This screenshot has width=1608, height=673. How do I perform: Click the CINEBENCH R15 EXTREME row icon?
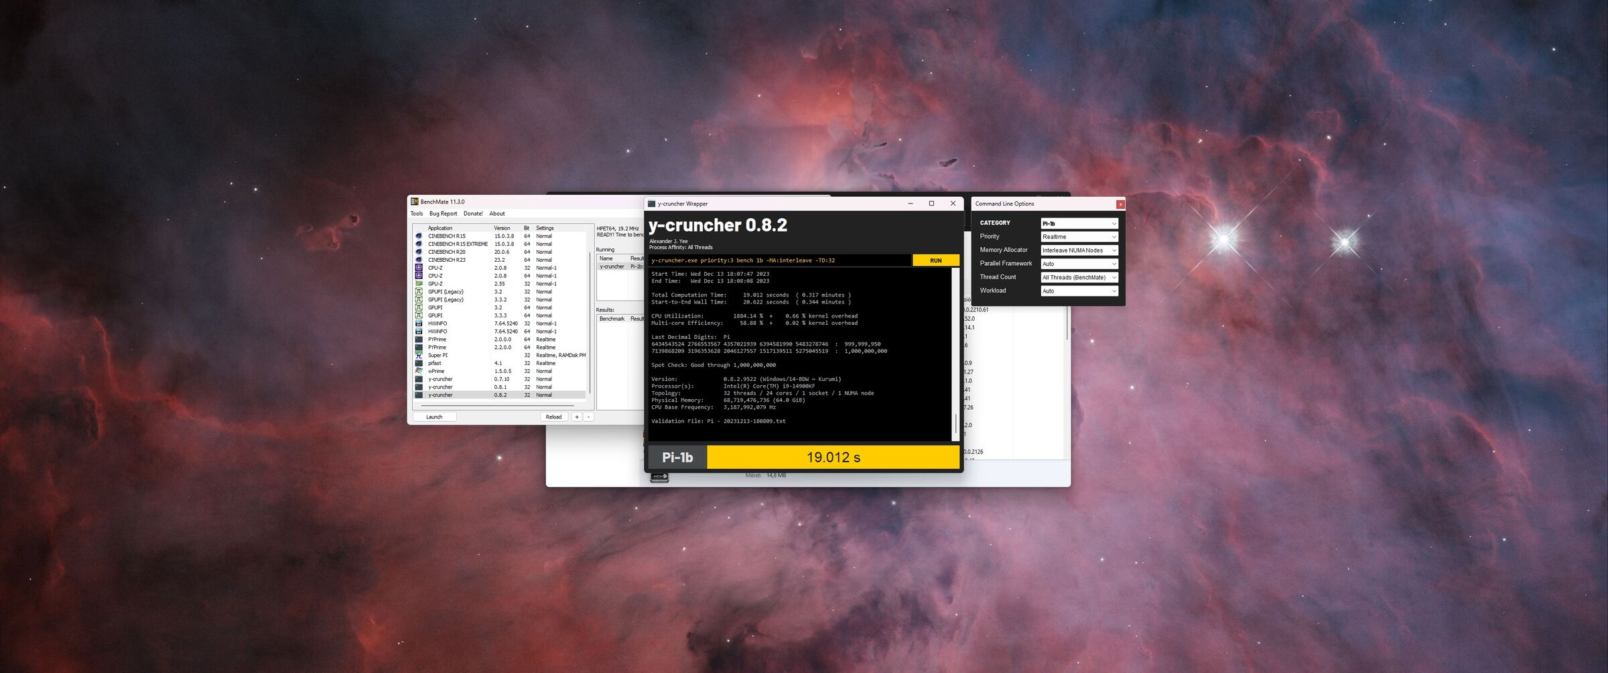click(x=419, y=244)
